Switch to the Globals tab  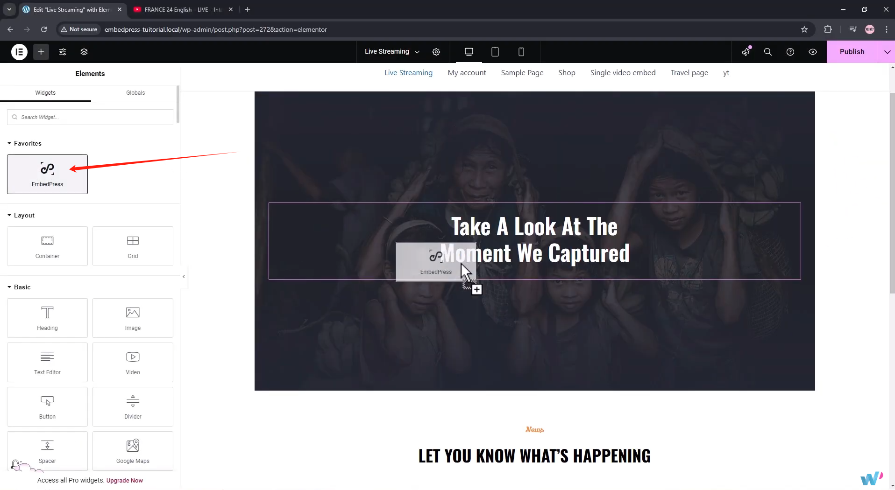pyautogui.click(x=135, y=93)
